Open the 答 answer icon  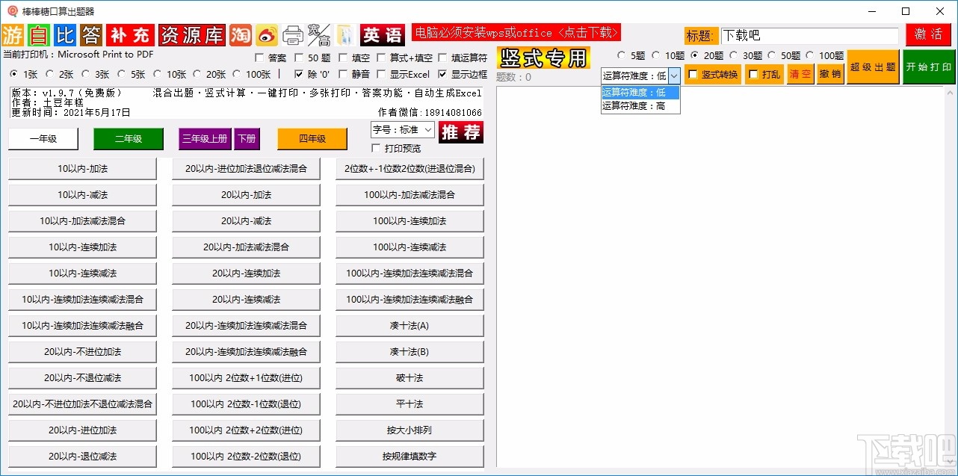pos(90,35)
